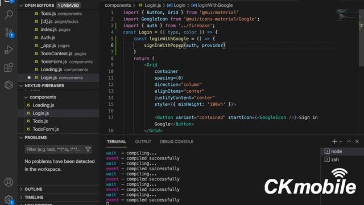Viewport: 364px width, 205px height.
Task: Switch to the Output tab
Action: pyautogui.click(x=143, y=142)
